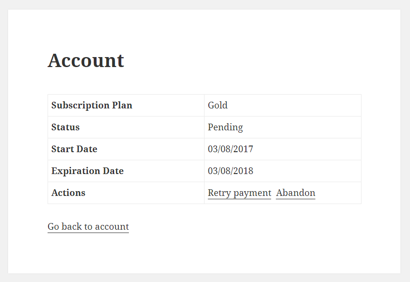
Task: Select the Expiration Date row label
Action: [x=88, y=171]
